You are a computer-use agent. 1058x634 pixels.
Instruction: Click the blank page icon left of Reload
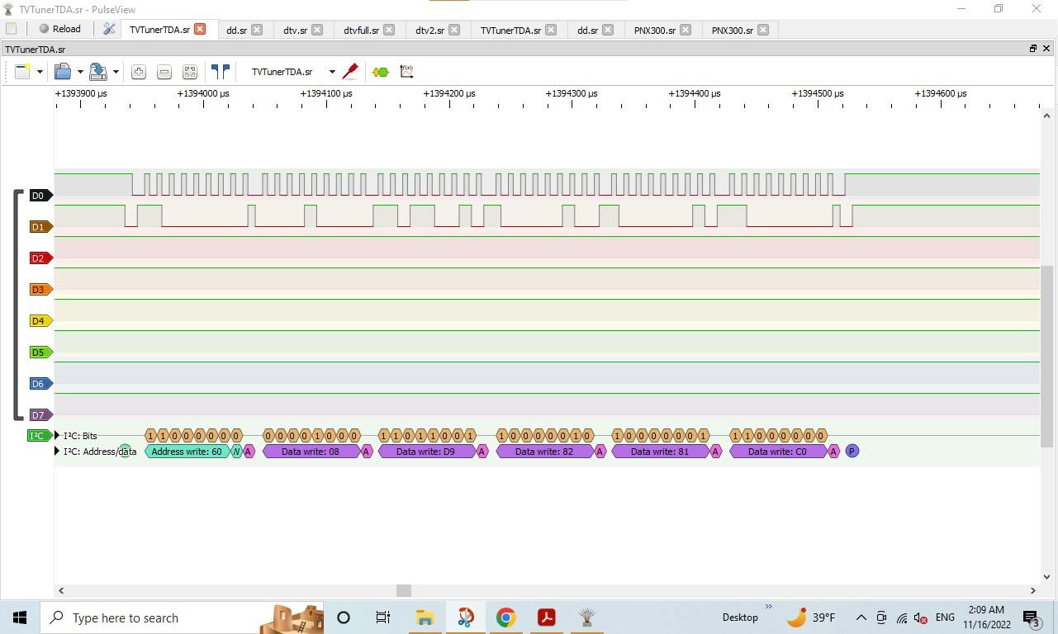coord(12,29)
